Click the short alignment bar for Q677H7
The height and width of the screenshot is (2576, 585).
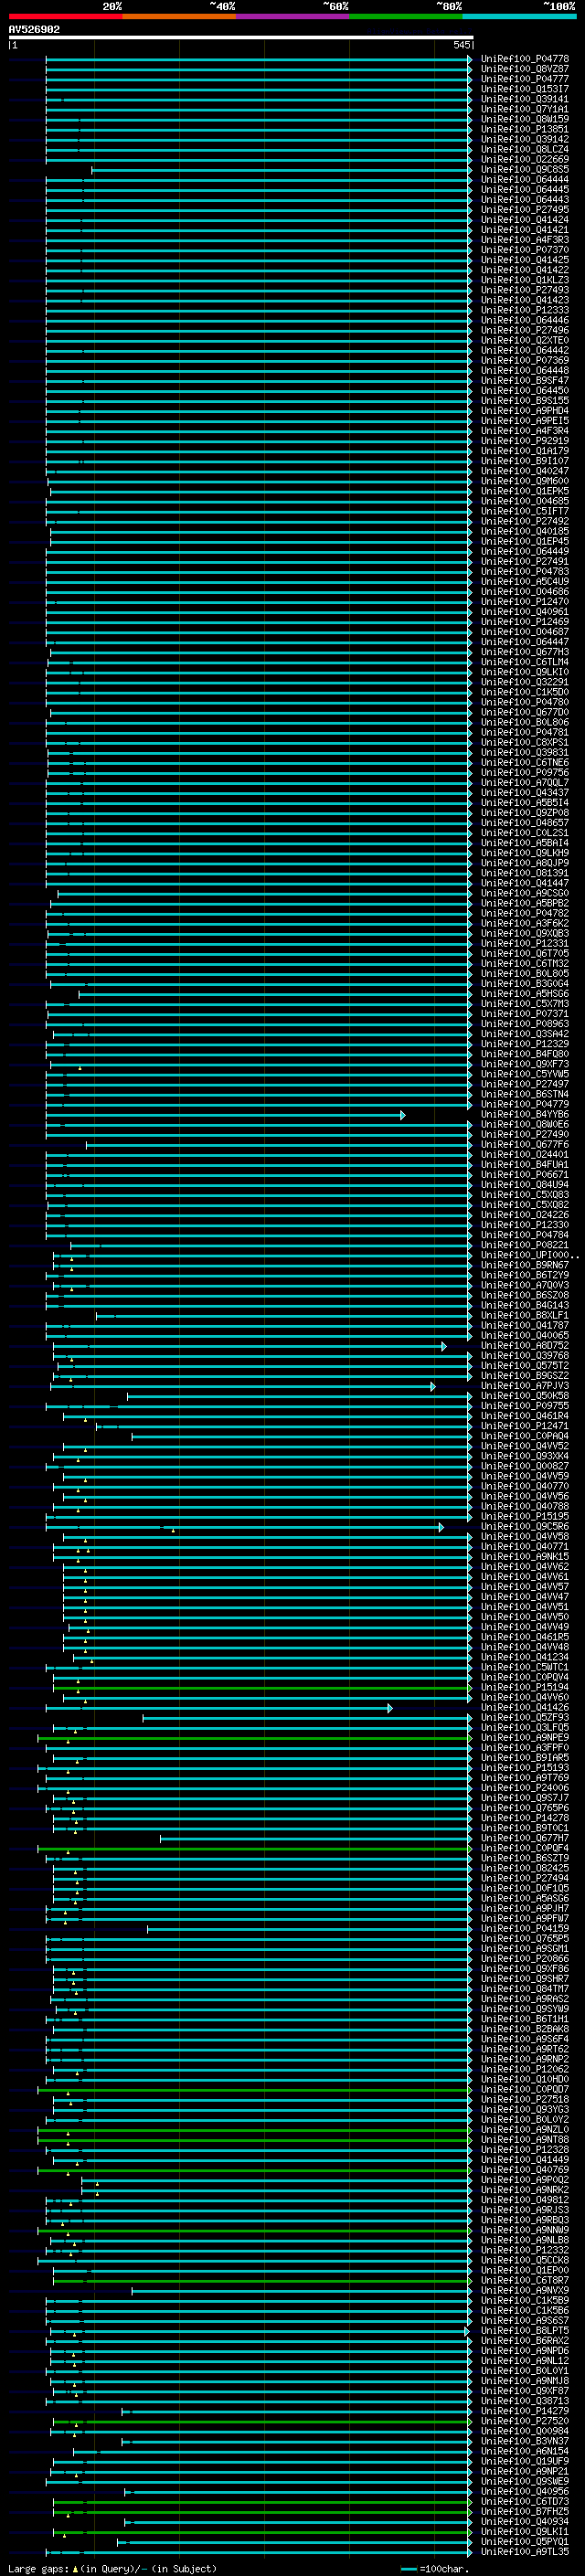pyautogui.click(x=314, y=1838)
